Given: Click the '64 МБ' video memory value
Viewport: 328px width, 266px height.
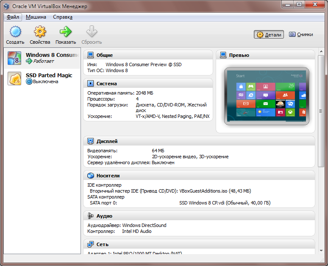Looking at the screenshot, I should pyautogui.click(x=158, y=151).
